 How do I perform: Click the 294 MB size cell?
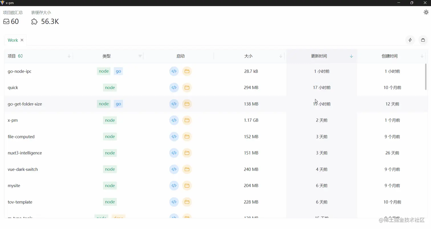[251, 88]
